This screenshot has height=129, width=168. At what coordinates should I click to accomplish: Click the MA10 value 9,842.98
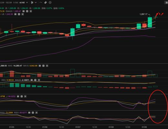(x=33, y=66)
